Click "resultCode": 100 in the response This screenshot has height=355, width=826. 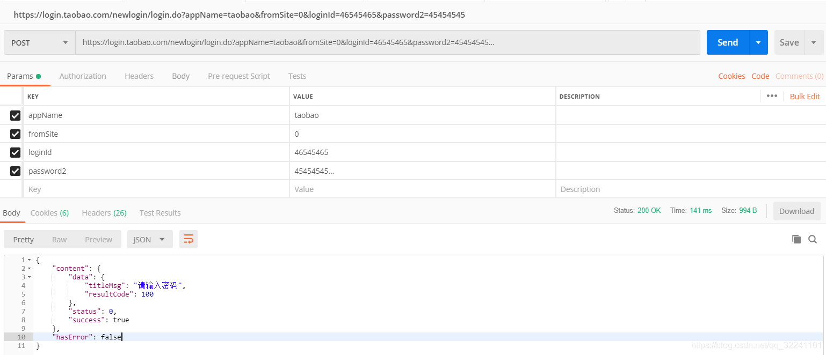[x=119, y=294]
